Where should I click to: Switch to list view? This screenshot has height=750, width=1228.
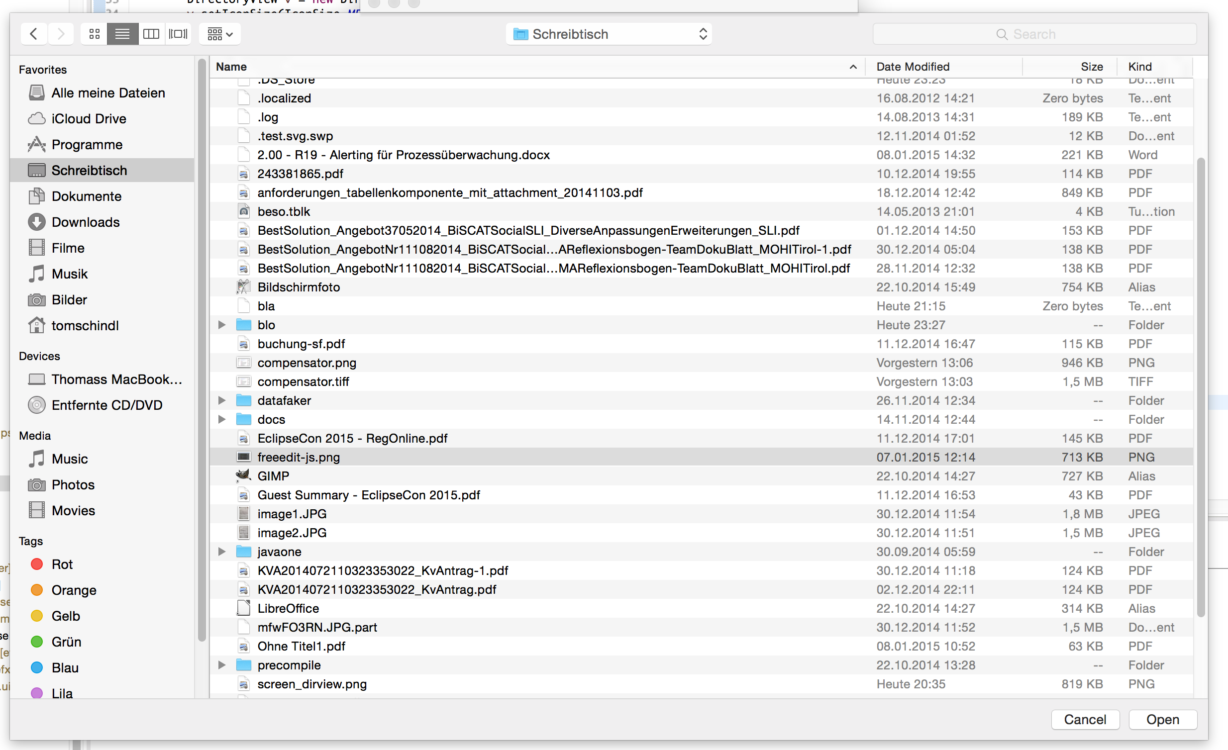click(122, 34)
